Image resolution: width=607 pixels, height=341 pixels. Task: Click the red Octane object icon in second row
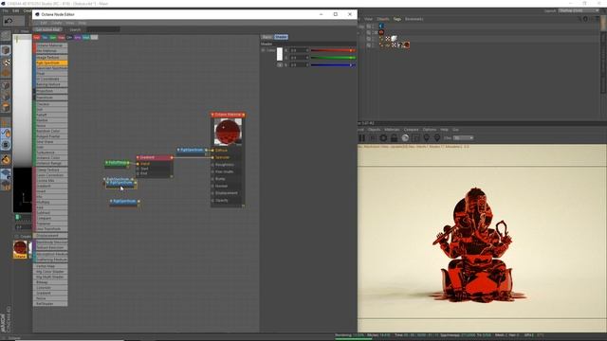coord(381,32)
